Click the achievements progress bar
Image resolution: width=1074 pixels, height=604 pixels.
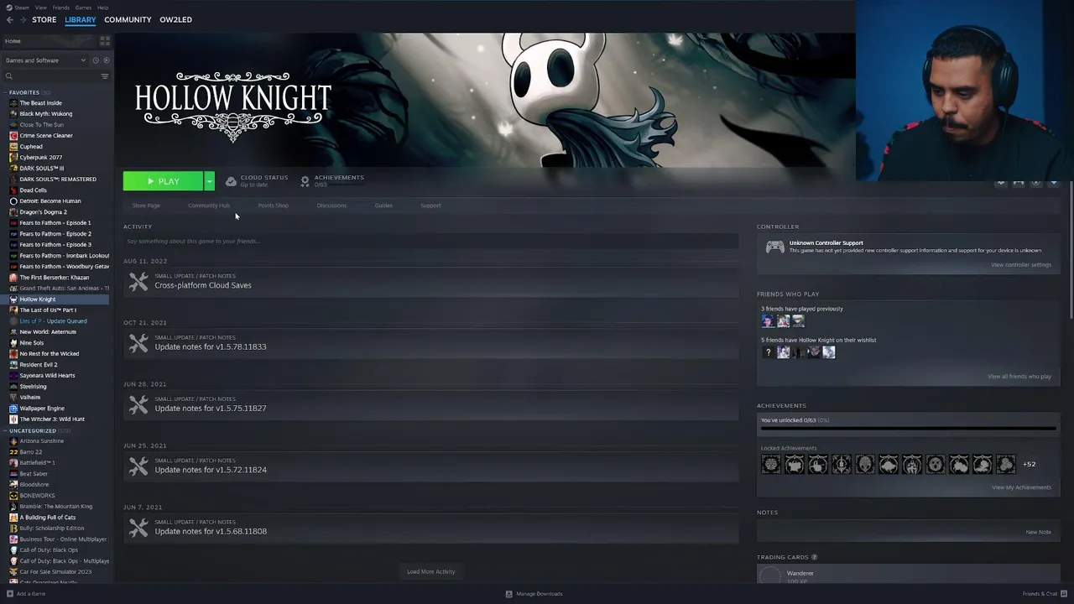click(x=908, y=429)
